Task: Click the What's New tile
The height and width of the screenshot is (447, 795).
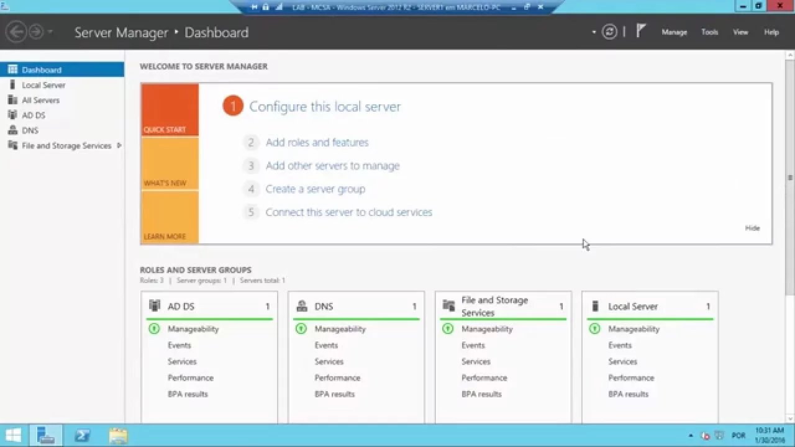Action: point(170,164)
